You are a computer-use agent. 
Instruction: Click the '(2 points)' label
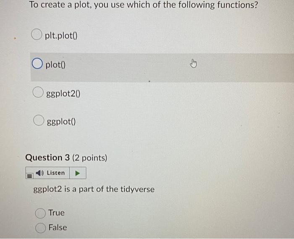tap(90, 158)
